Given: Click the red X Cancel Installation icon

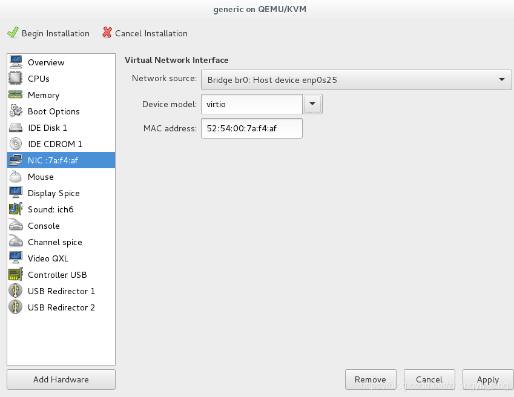Looking at the screenshot, I should pyautogui.click(x=107, y=33).
